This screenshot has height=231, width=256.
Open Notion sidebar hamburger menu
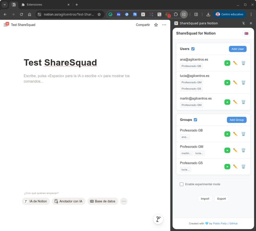click(6, 25)
